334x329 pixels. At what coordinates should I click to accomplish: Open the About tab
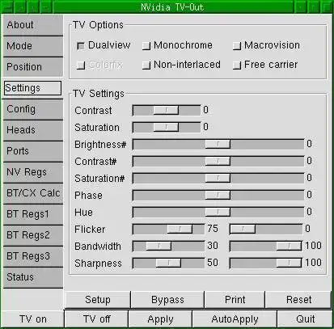(x=33, y=25)
